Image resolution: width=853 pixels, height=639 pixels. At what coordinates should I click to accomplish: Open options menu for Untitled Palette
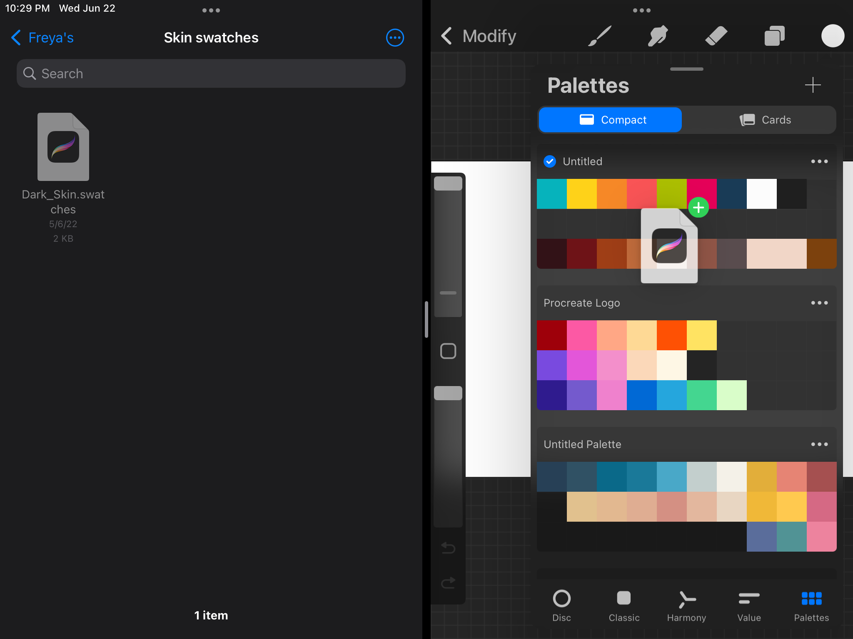point(819,444)
